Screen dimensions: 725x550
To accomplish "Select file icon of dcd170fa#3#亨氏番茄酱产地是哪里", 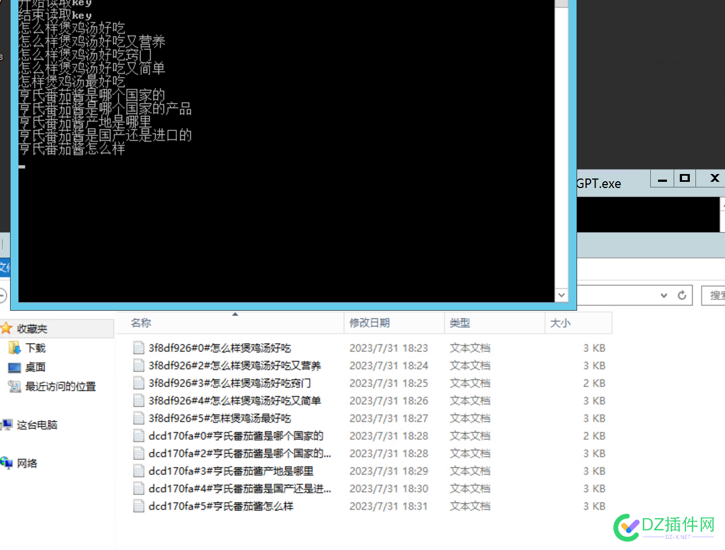I will point(139,471).
